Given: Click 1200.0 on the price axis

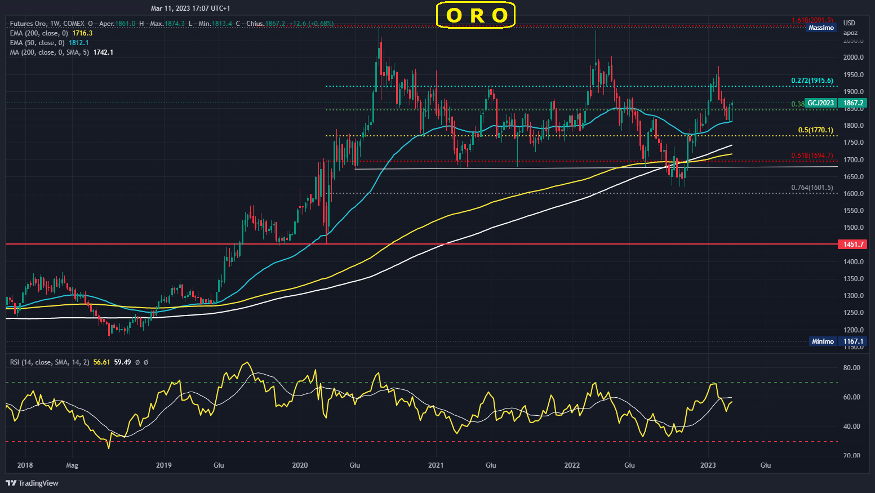Looking at the screenshot, I should click(x=853, y=330).
